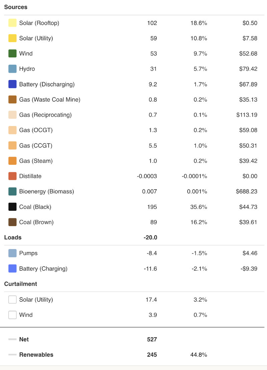The image size is (267, 370).
Task: Expand the Sources section header
Action: pos(15,7)
